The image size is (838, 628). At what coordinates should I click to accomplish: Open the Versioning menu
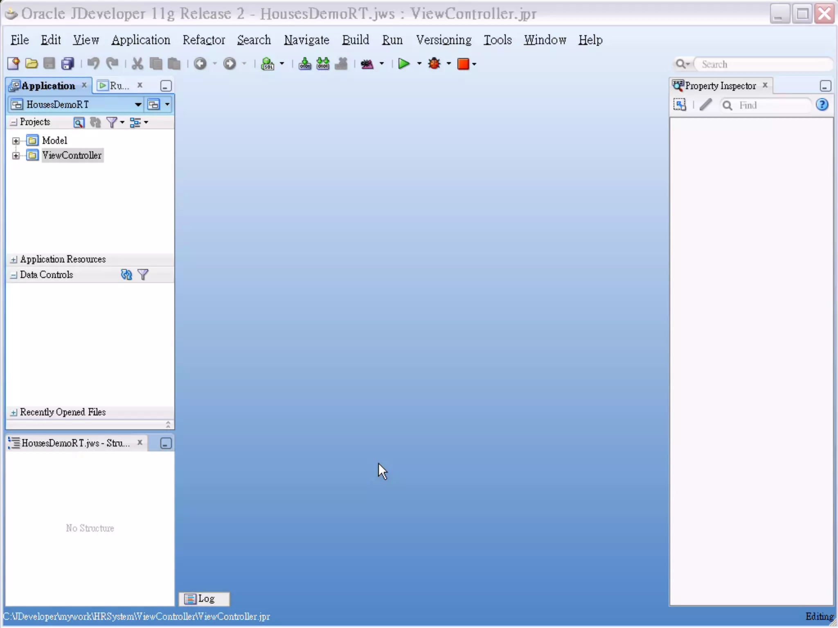444,40
